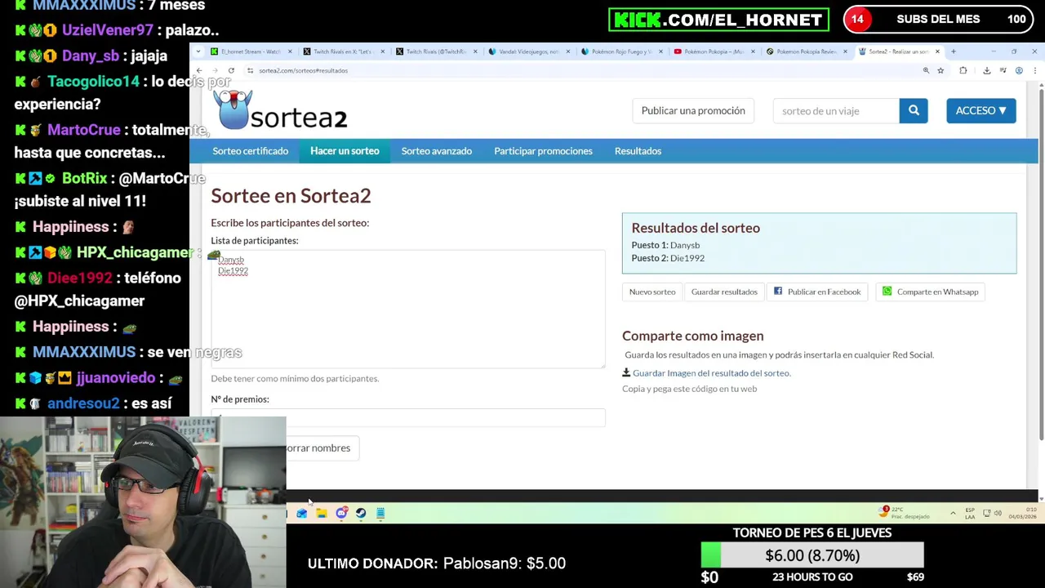Open Sorteo certificado menu item
The height and width of the screenshot is (588, 1045).
(x=250, y=151)
